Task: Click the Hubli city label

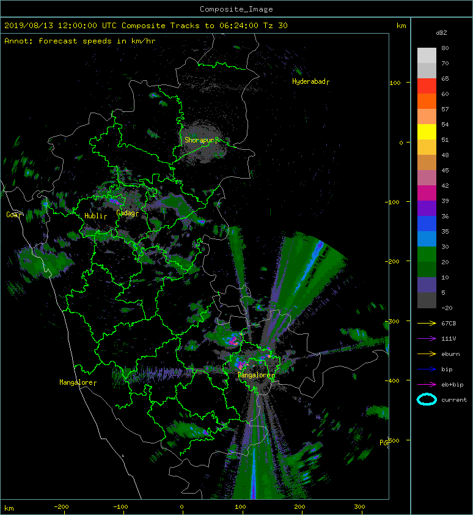Action: tap(94, 216)
